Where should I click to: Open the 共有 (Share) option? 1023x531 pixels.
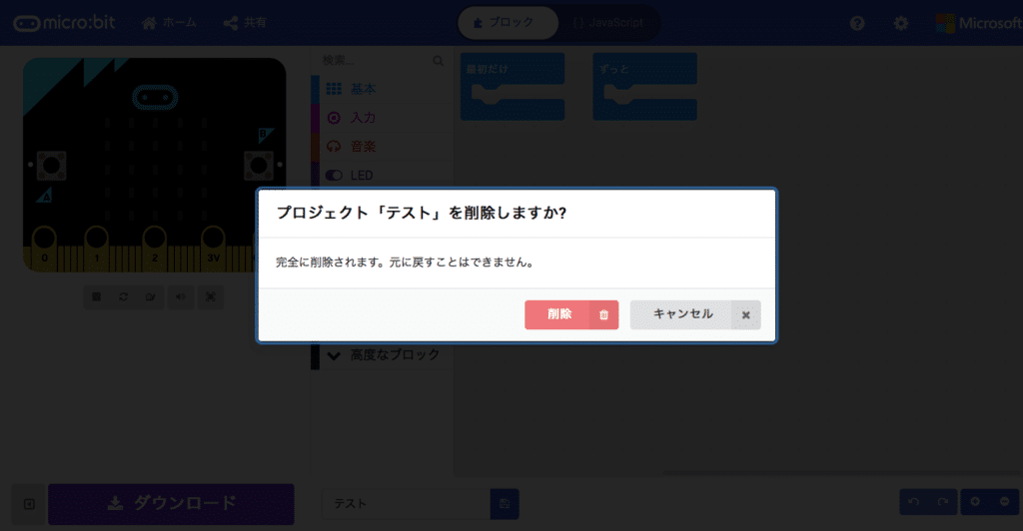point(246,23)
